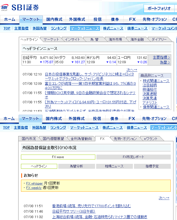This screenshot has height=220, width=177.
Task: Switch to the eワラント commentary tab
Action: coord(151,138)
